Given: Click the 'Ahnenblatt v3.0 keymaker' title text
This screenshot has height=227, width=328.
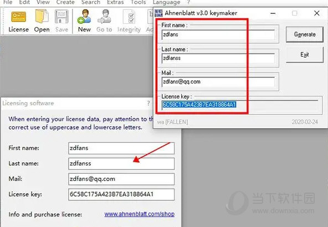Looking at the screenshot, I should 201,13.
